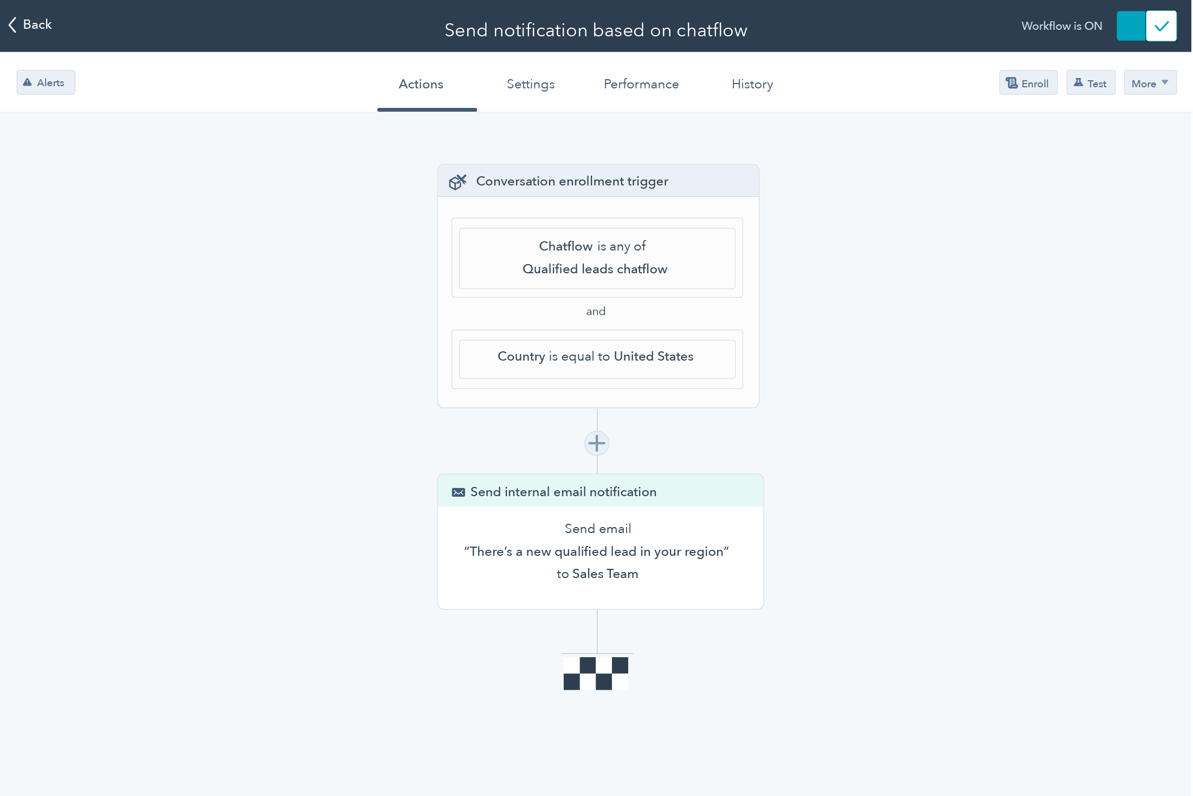The width and height of the screenshot is (1193, 796).
Task: Click the Back link
Action: 37,24
